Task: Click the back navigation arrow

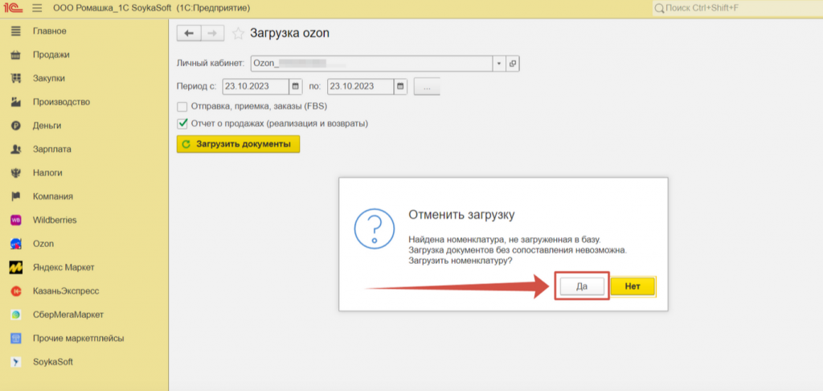Action: coord(189,33)
